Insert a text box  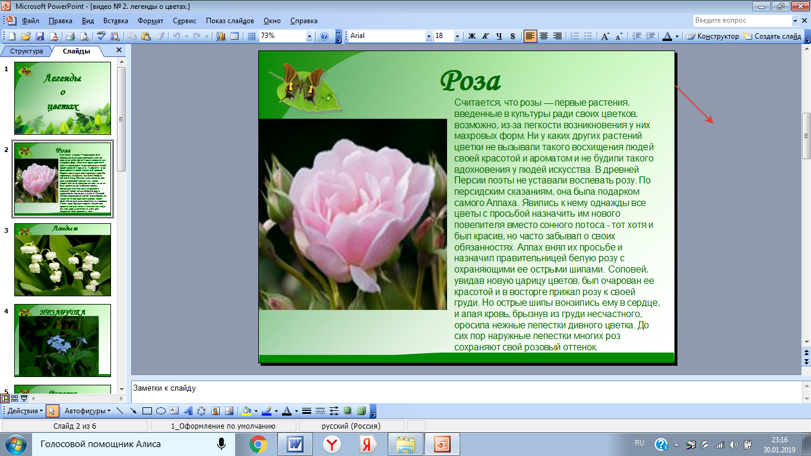coord(175,411)
